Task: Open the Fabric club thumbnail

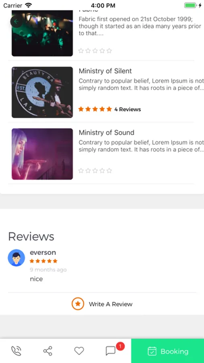Action: [x=42, y=33]
